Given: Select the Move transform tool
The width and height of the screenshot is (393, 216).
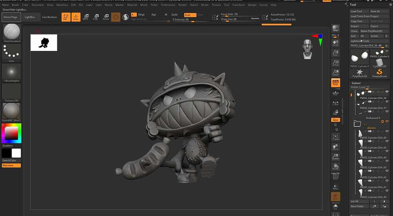Looking at the screenshot, I should tap(86, 17).
